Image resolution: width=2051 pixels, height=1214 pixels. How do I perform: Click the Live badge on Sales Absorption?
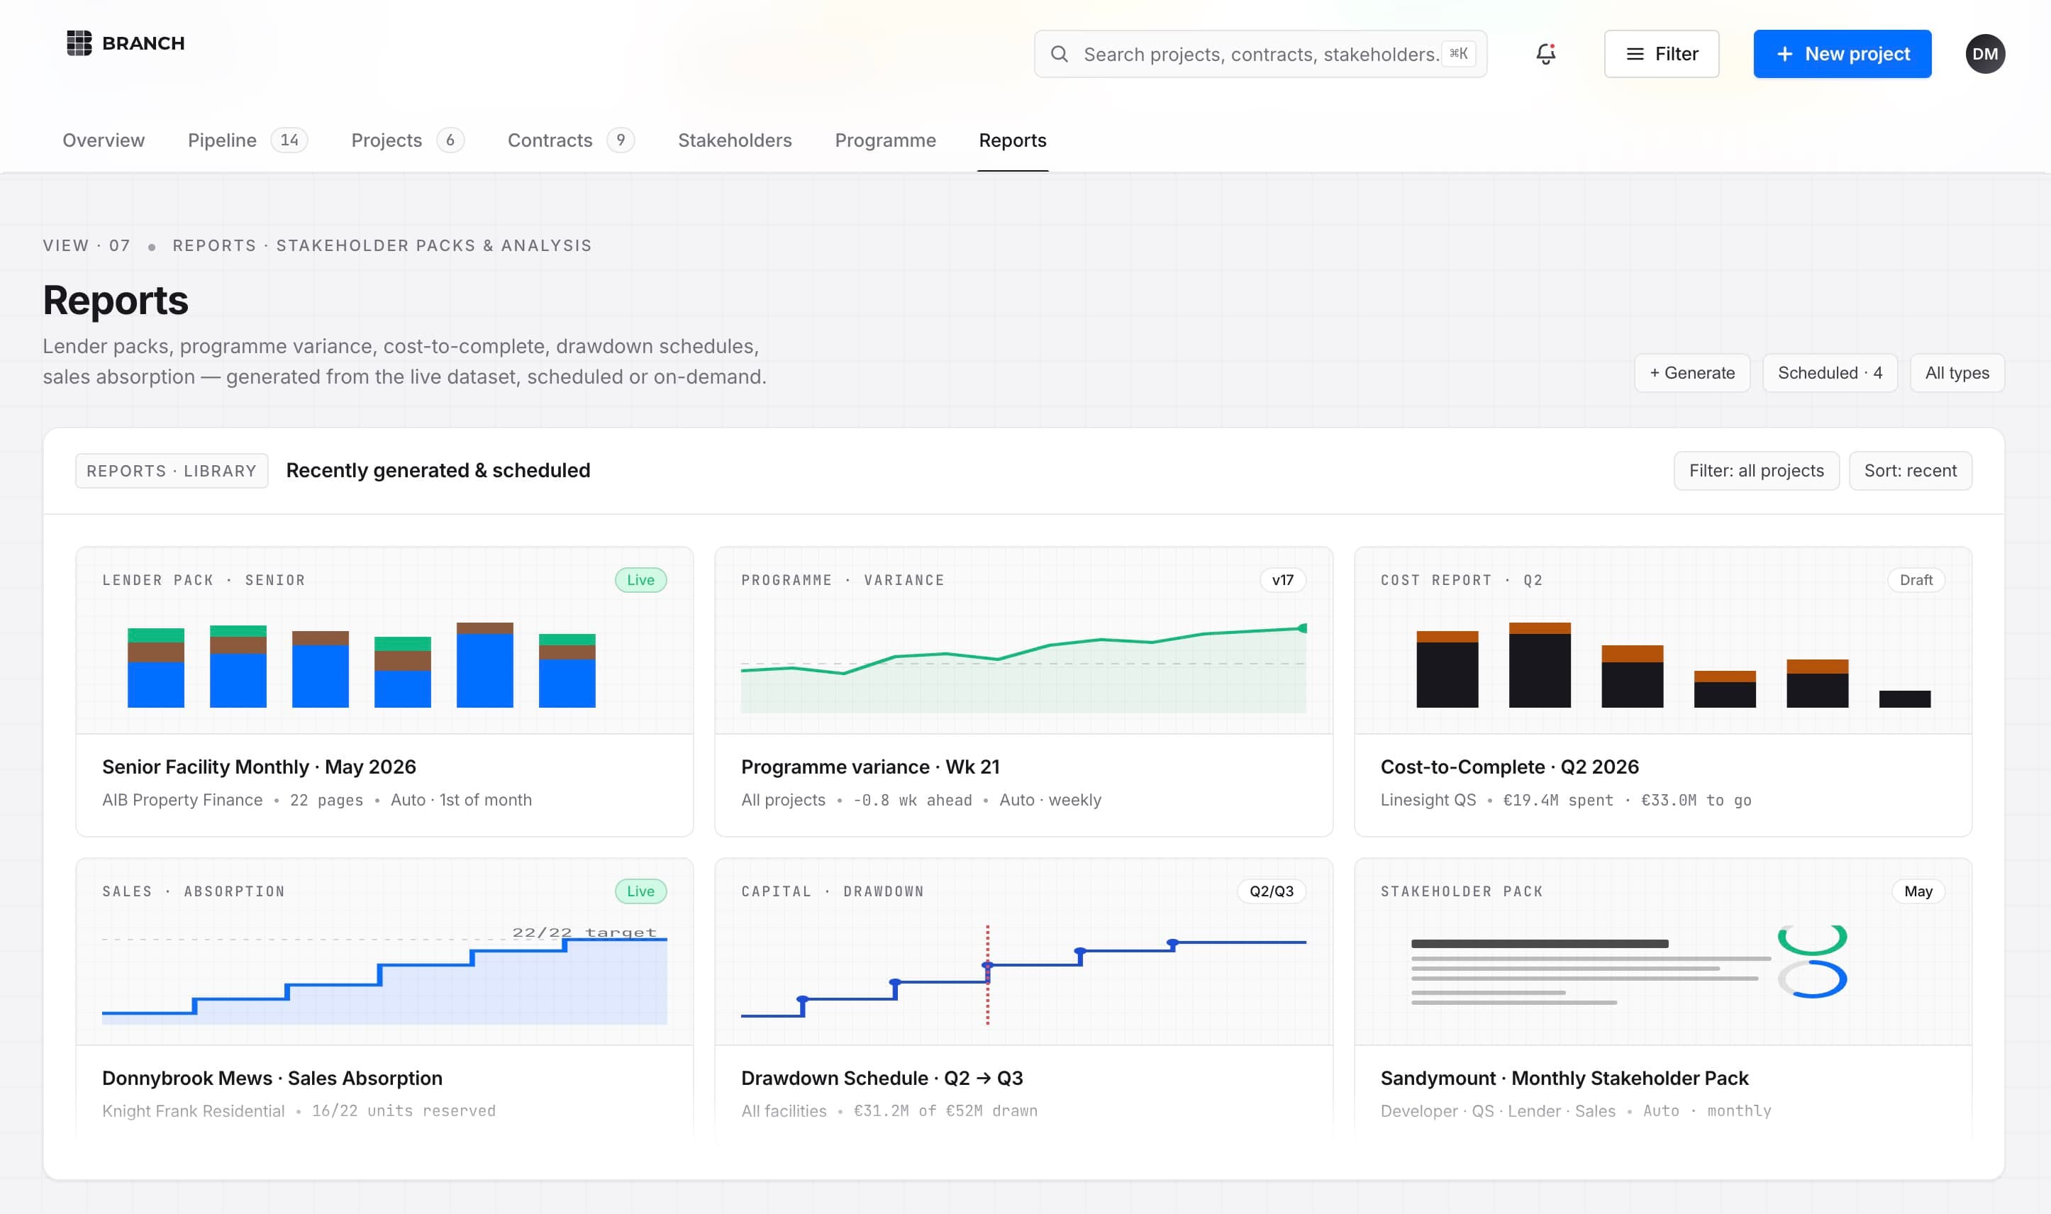pos(640,891)
